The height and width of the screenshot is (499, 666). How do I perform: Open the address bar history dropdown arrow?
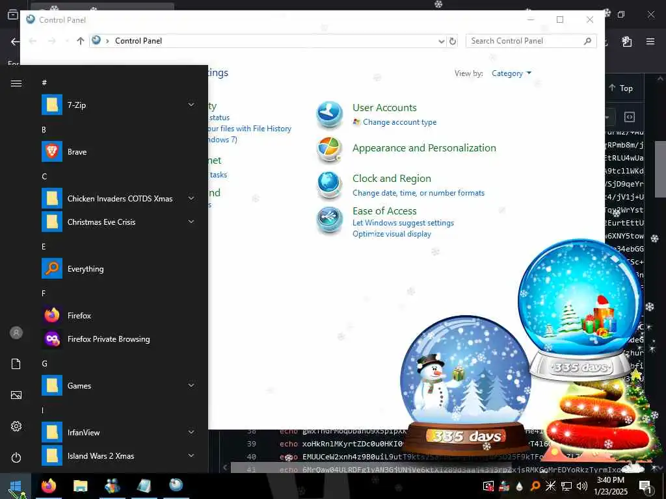tap(442, 41)
